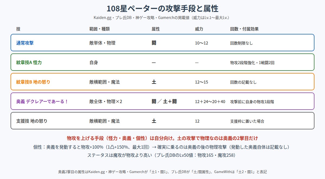Click the title 108星ペーターの攻撃手段と属性
The height and width of the screenshot is (179, 325).
(x=162, y=8)
